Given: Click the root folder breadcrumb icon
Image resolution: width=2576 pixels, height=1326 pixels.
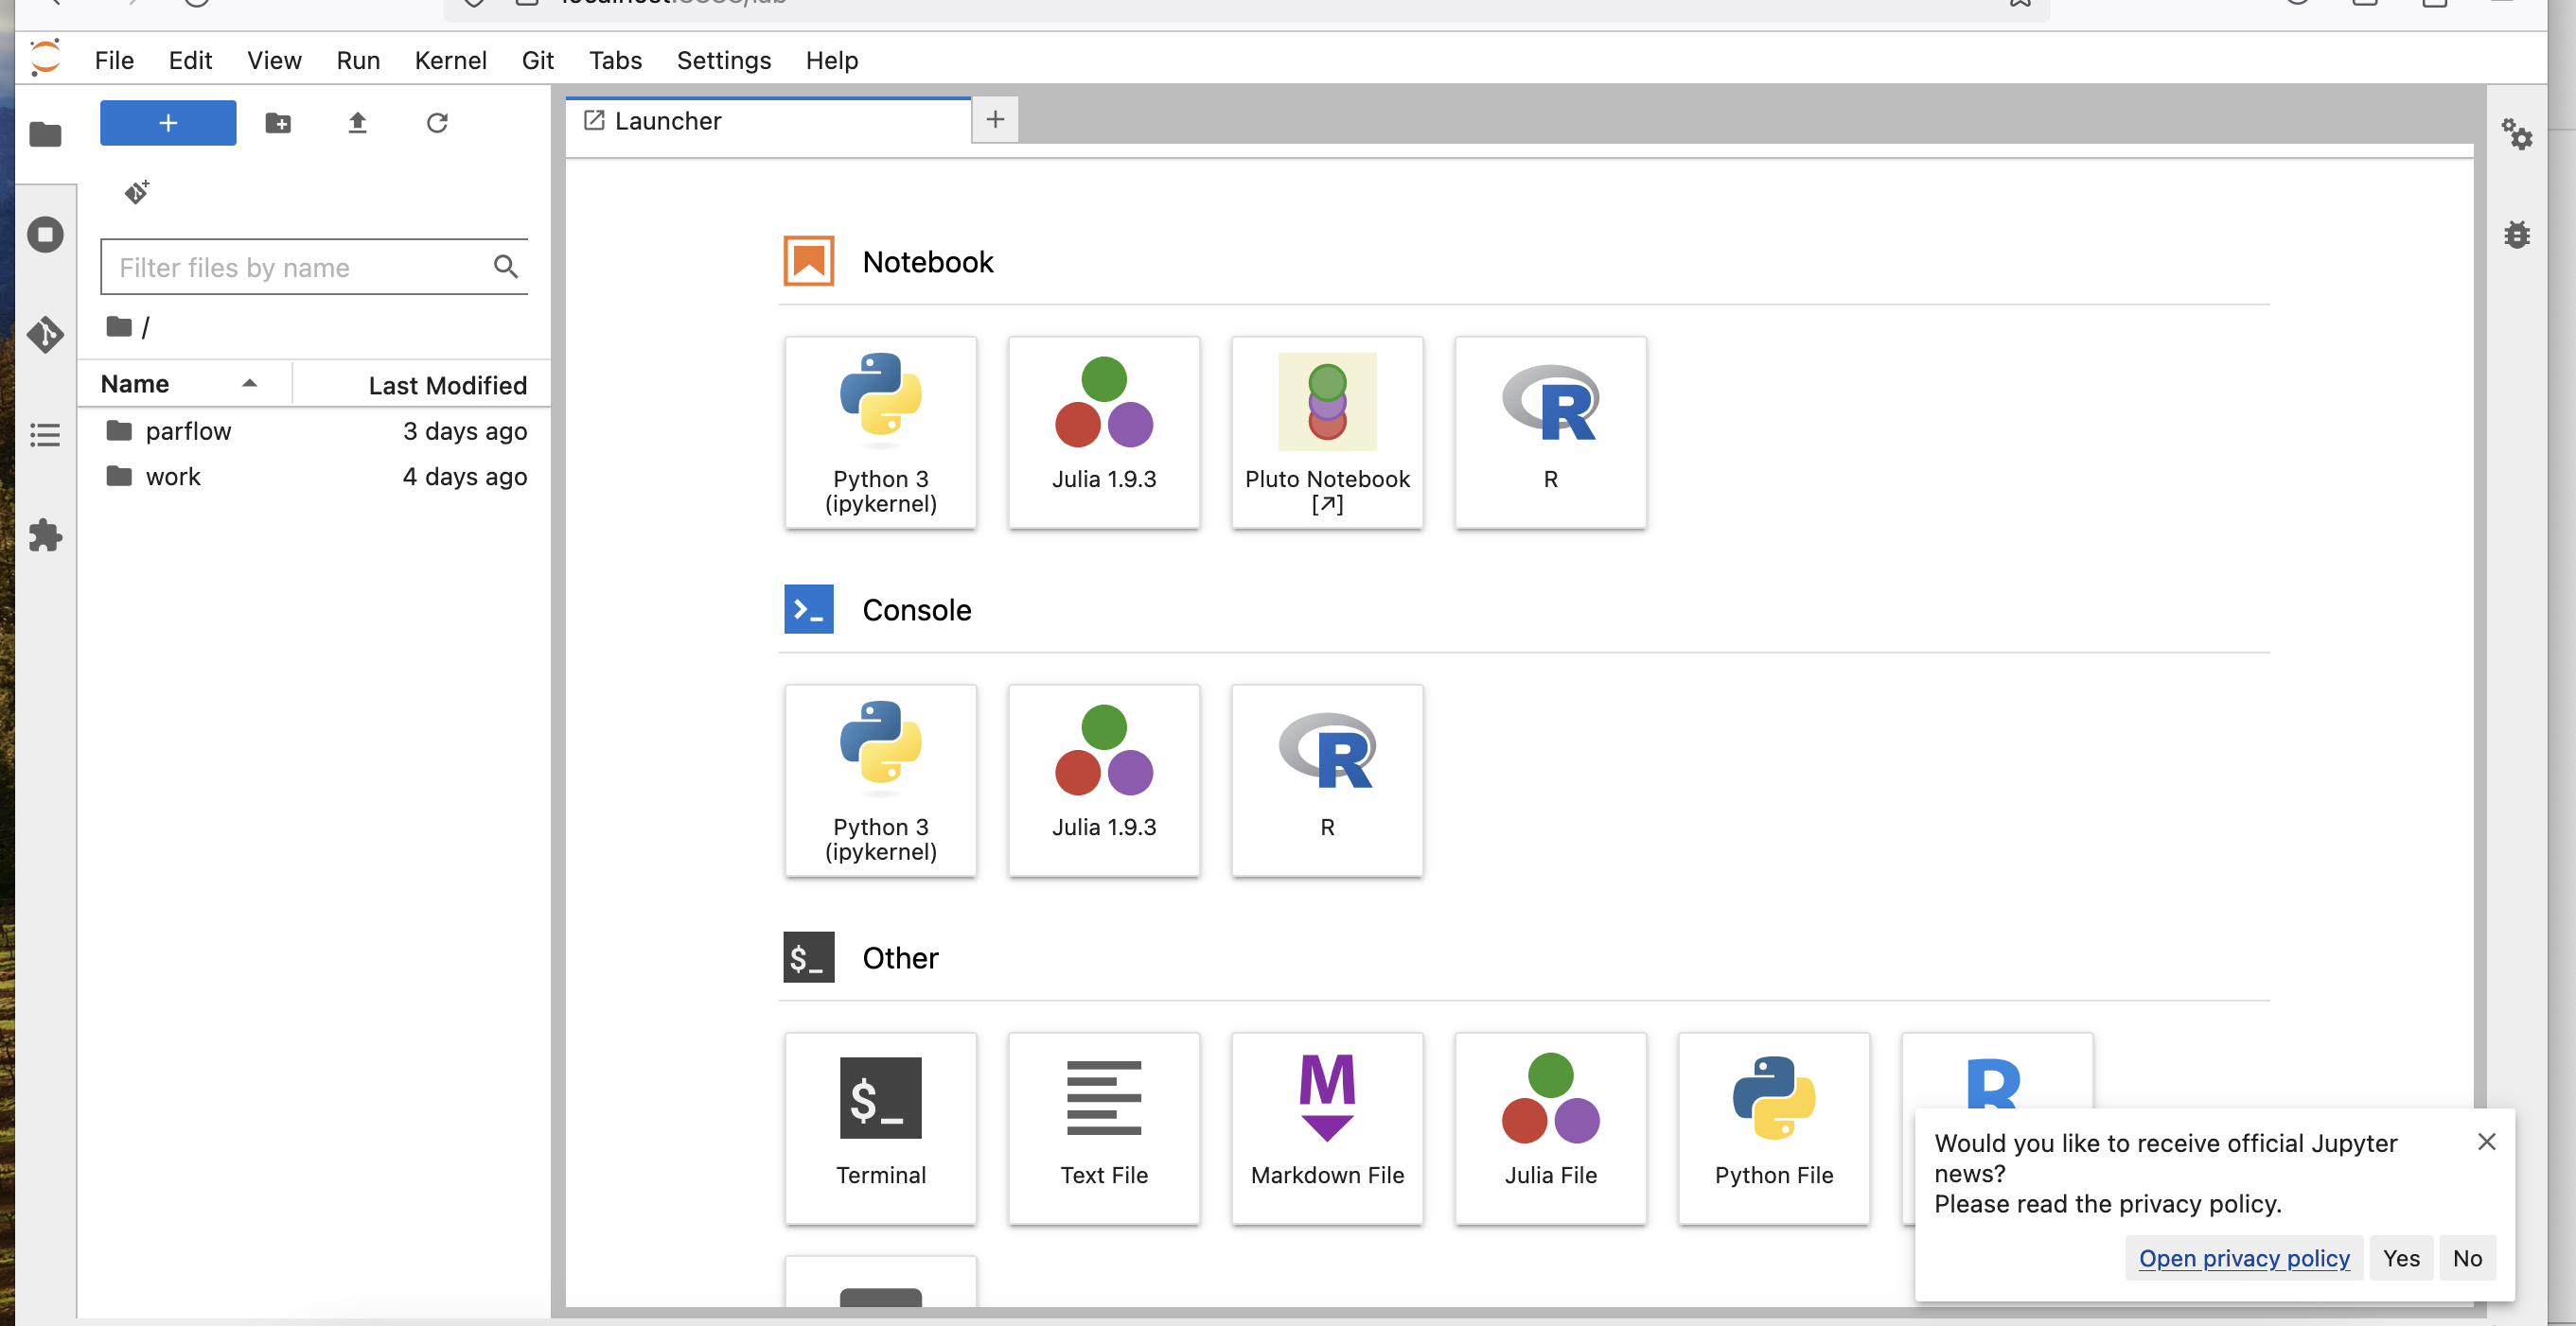Looking at the screenshot, I should tap(119, 326).
